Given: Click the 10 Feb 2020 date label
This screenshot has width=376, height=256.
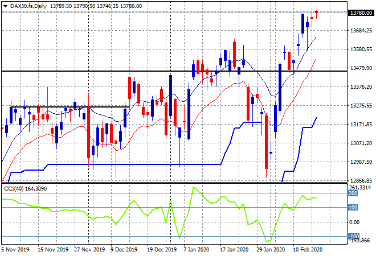Looking at the screenshot, I should (x=308, y=250).
